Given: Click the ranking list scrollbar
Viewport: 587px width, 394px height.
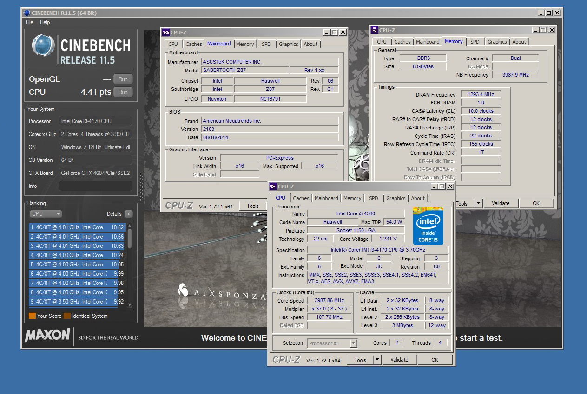Looking at the screenshot, I should (x=130, y=239).
